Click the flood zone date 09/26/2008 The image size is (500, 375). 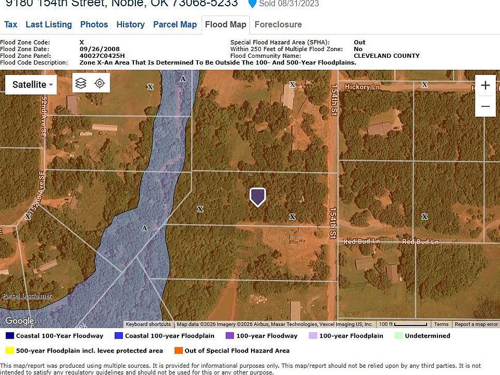click(x=99, y=49)
